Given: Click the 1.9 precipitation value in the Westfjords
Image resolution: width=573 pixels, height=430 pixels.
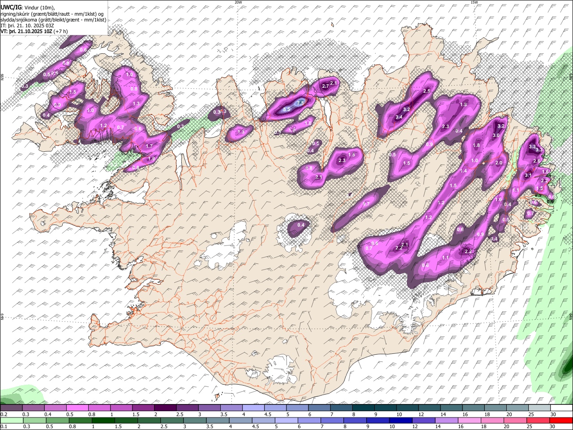Looking at the screenshot, I should (x=151, y=159).
